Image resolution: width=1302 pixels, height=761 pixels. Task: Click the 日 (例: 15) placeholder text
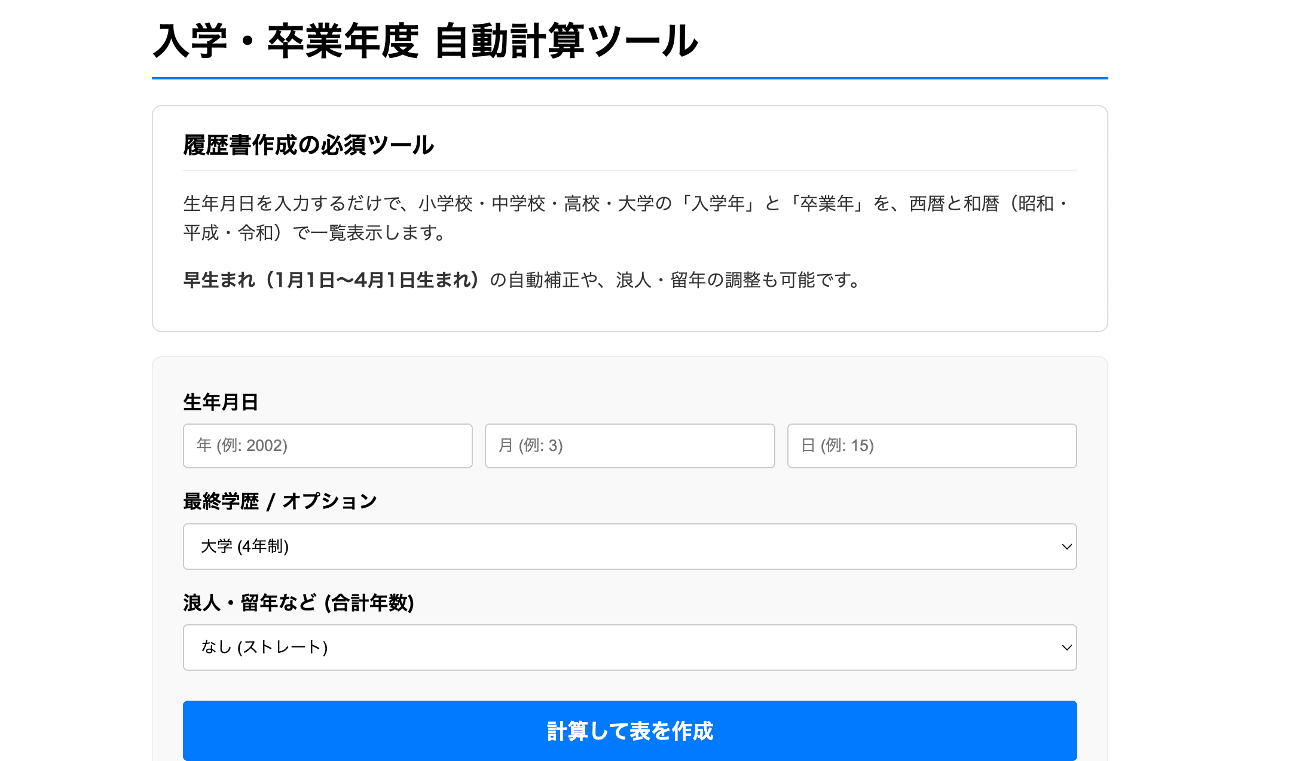coord(838,446)
